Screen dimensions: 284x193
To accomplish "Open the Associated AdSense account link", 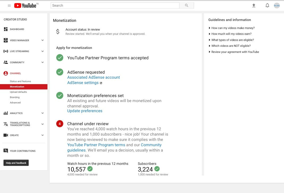I will click(93, 77).
